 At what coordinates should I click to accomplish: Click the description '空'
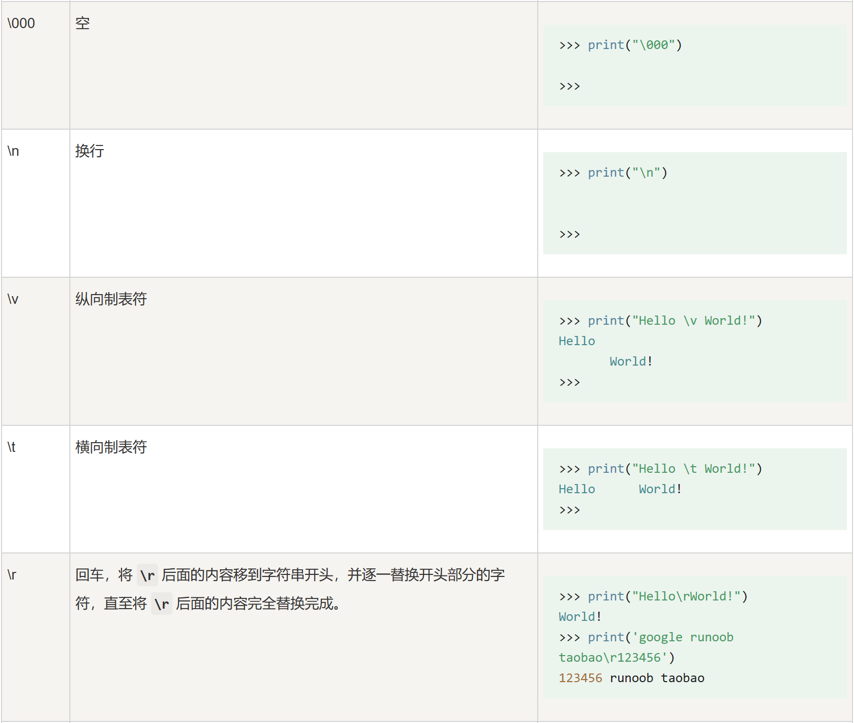pyautogui.click(x=83, y=23)
